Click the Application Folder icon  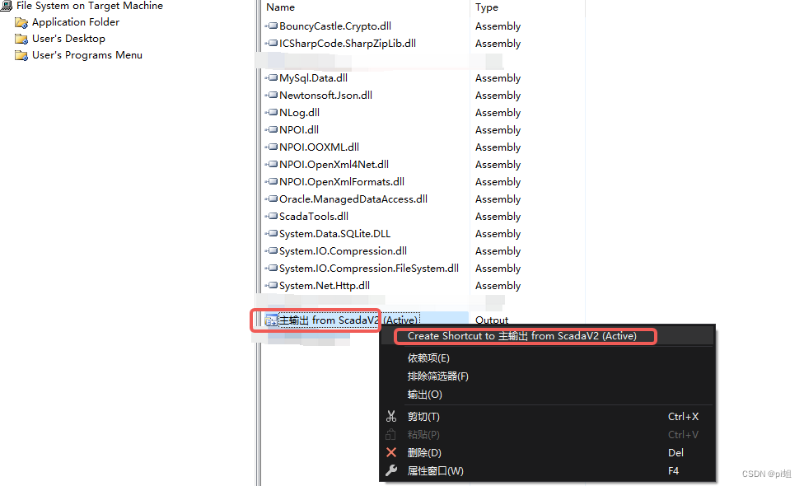20,22
